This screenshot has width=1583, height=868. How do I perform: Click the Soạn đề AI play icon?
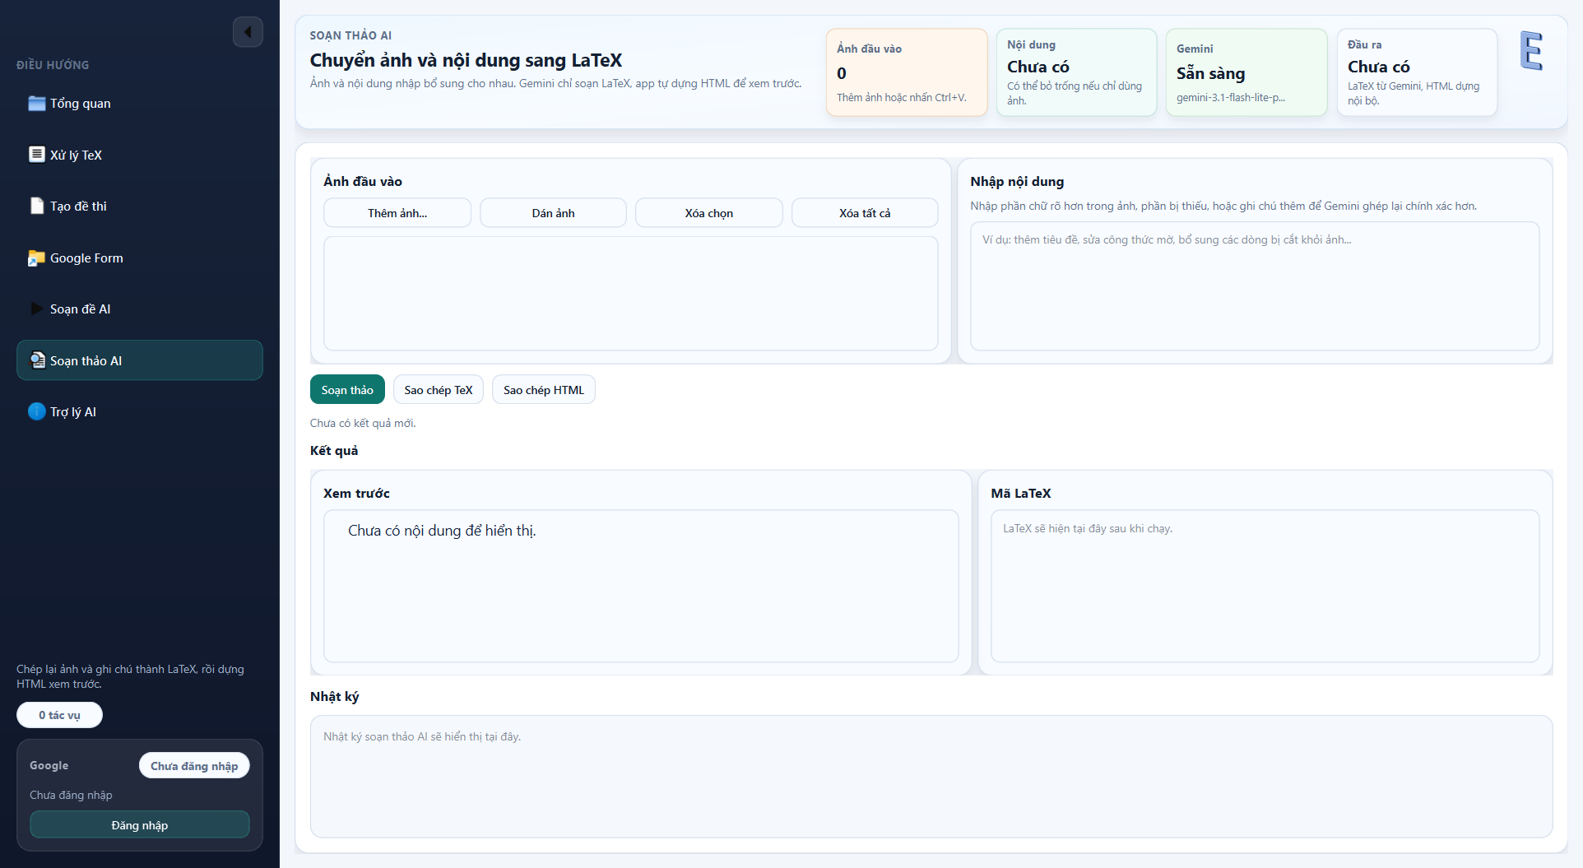[x=36, y=309]
